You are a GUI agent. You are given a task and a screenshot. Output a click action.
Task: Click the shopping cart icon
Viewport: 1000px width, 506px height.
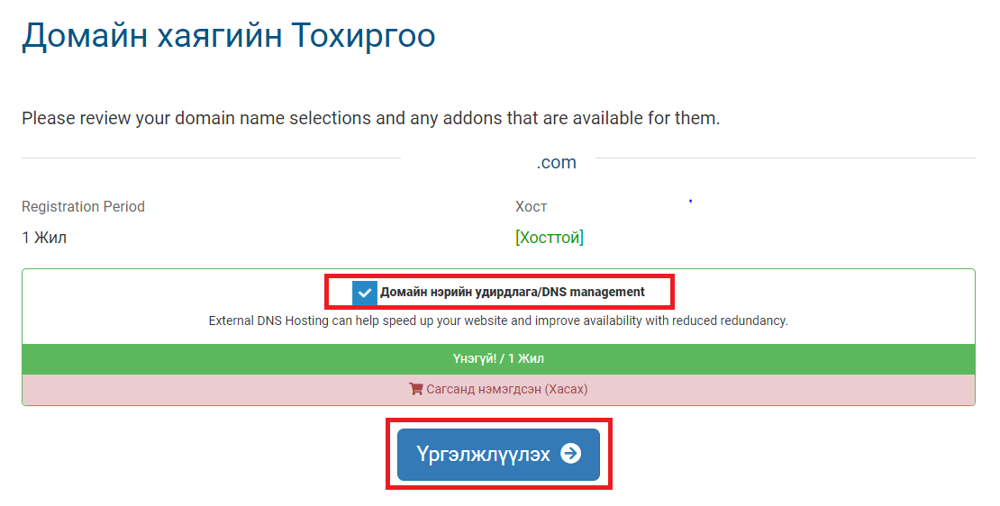coord(416,389)
